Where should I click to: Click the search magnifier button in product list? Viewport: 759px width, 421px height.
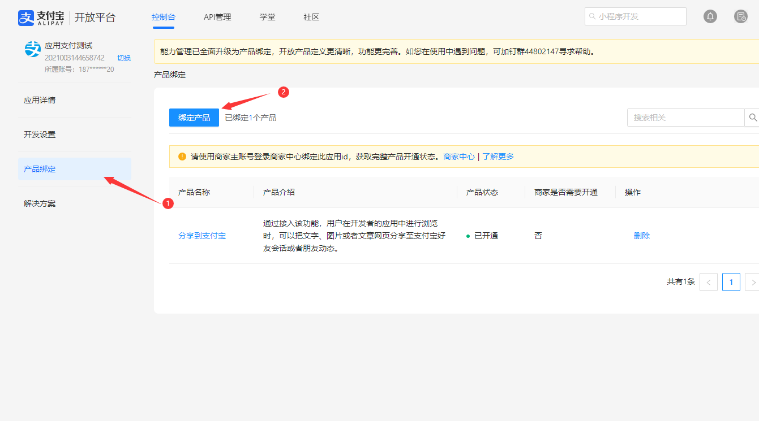point(752,118)
